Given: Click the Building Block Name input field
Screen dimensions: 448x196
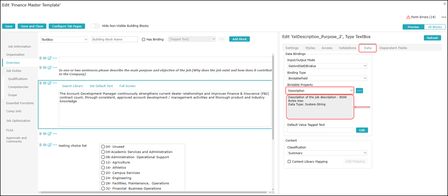Looking at the screenshot, I should 115,39.
